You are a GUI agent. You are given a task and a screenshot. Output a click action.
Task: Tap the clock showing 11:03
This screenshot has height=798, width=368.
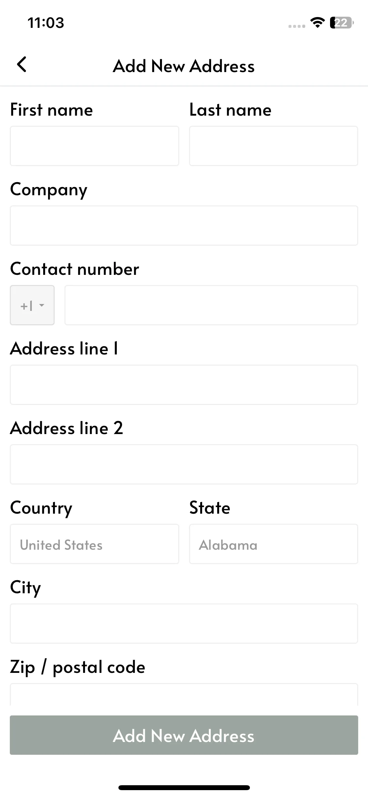coord(46,23)
